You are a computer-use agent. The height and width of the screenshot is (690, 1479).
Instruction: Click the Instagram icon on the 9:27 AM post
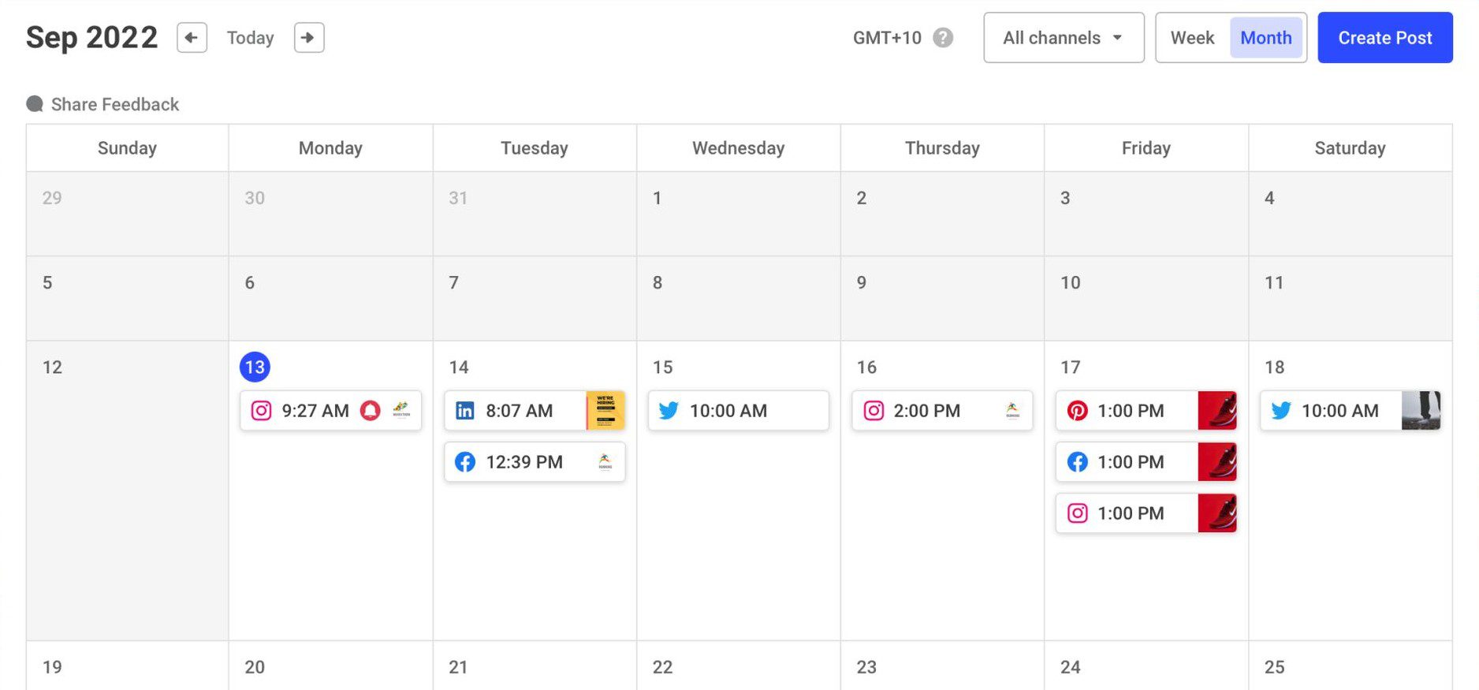point(261,410)
